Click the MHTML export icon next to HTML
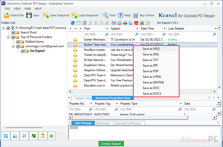 (x=148, y=23)
